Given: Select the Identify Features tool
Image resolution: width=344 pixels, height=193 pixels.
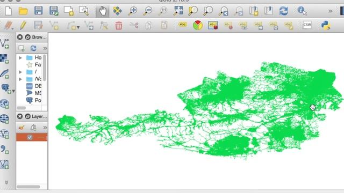Looking at the screenshot, I should pyautogui.click(x=302, y=11).
